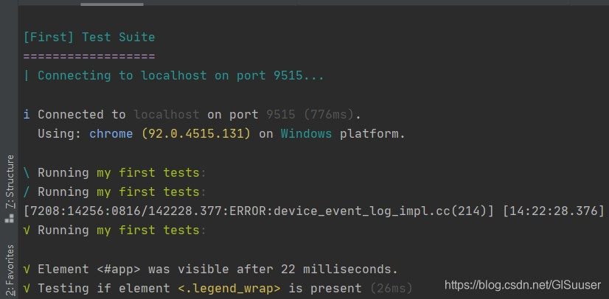Click the '(26ms)' test duration
This screenshot has width=609, height=299.
click(x=391, y=289)
